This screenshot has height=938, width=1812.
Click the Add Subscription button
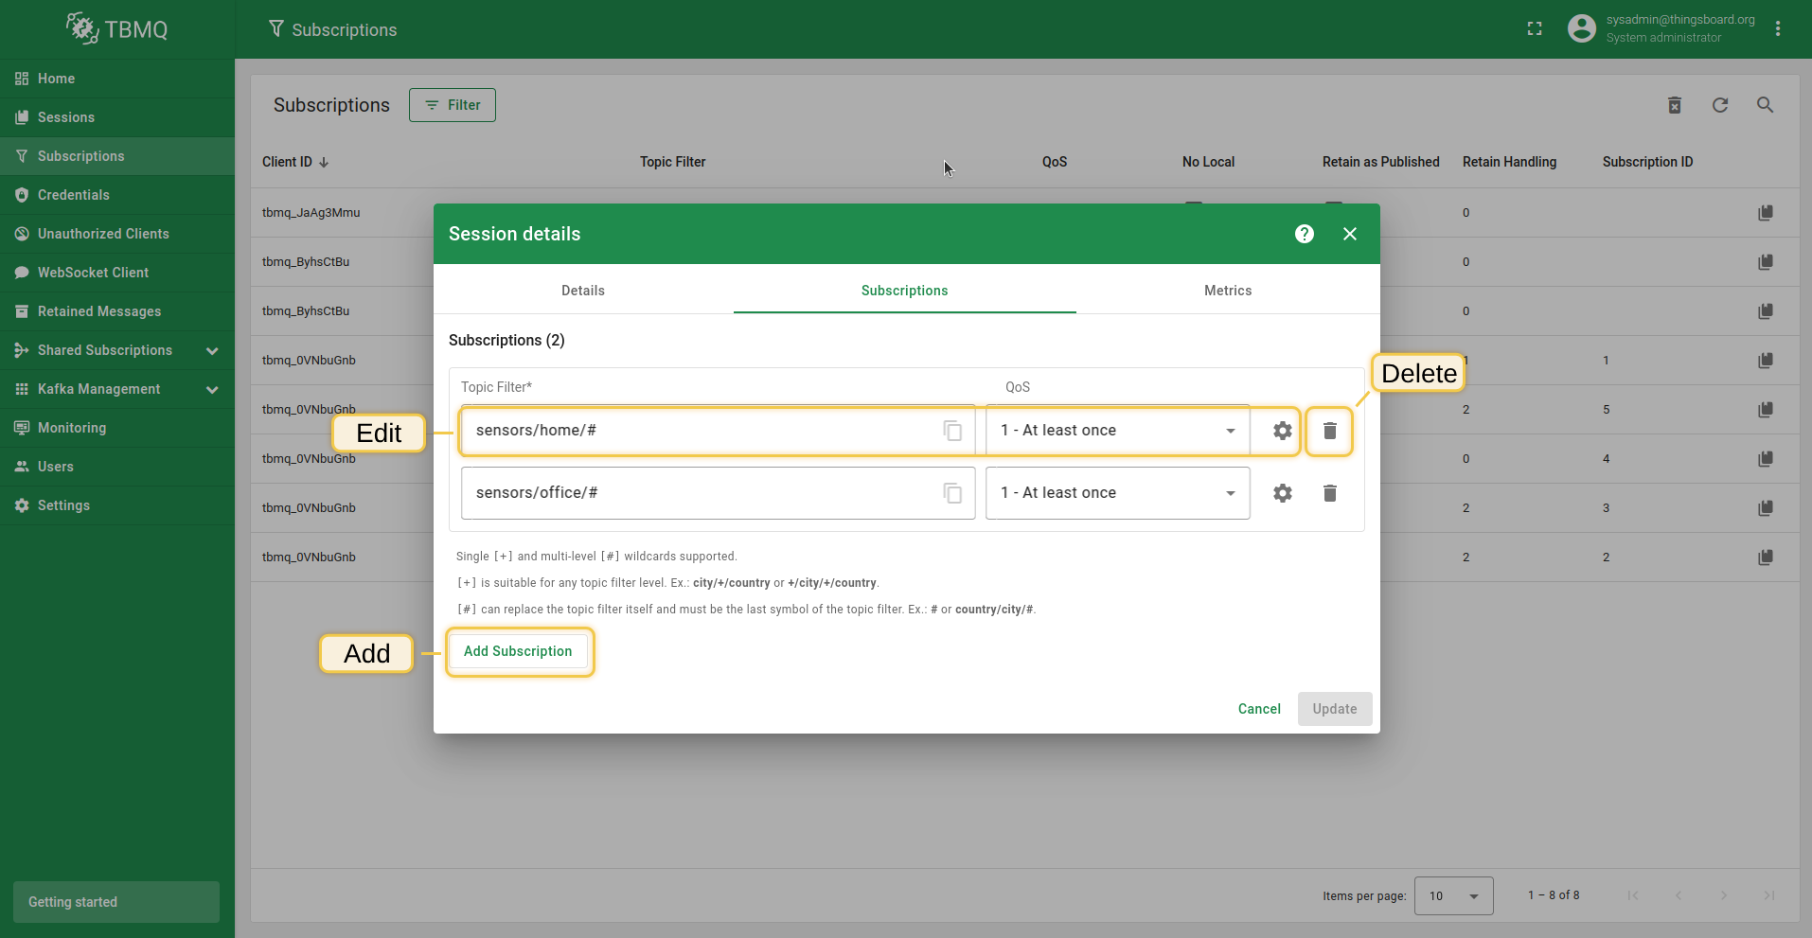pyautogui.click(x=518, y=651)
